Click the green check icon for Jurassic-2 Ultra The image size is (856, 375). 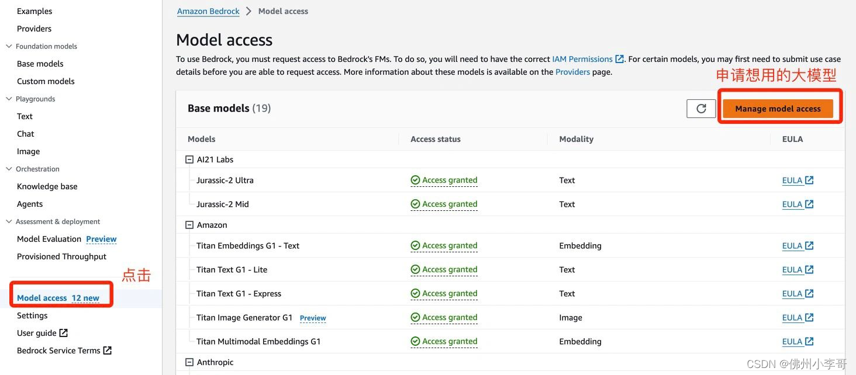coord(415,180)
